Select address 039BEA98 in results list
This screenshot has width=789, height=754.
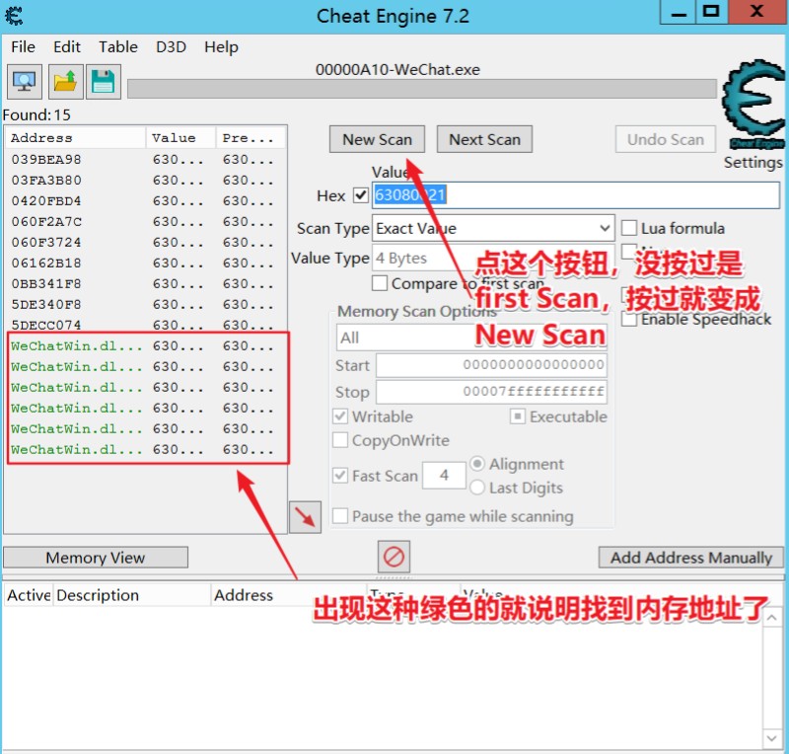[x=46, y=159]
